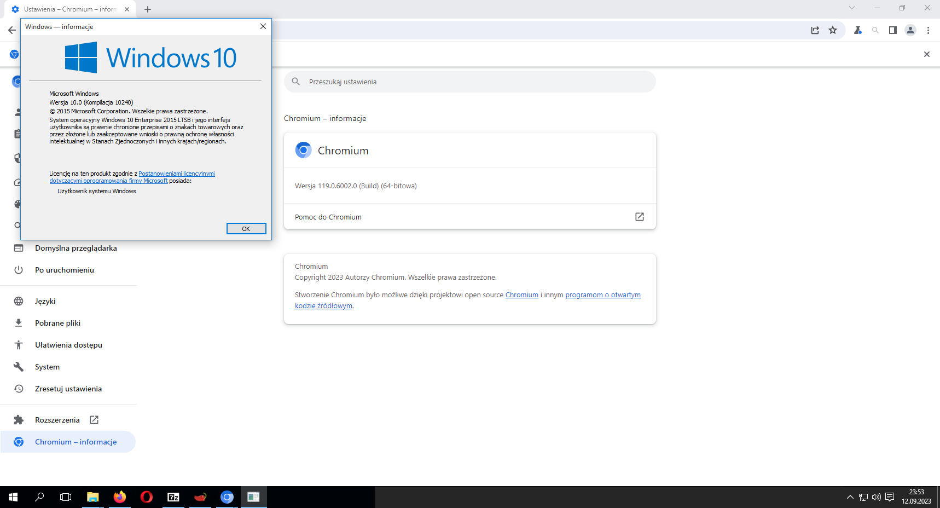The image size is (940, 508).
Task: Click the search magnifier toolbar icon
Action: coord(875,30)
